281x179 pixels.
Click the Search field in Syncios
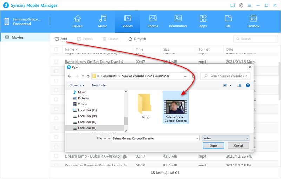tap(256, 39)
